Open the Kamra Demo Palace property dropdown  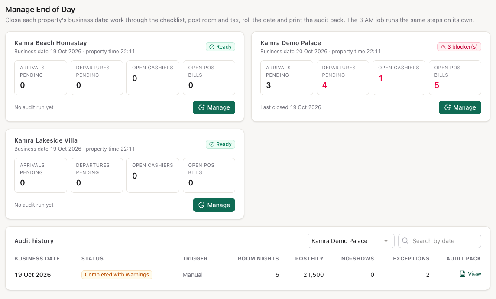tap(351, 241)
